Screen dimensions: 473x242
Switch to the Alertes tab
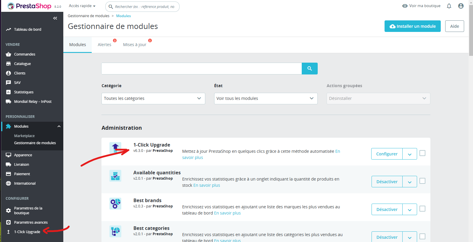click(104, 45)
